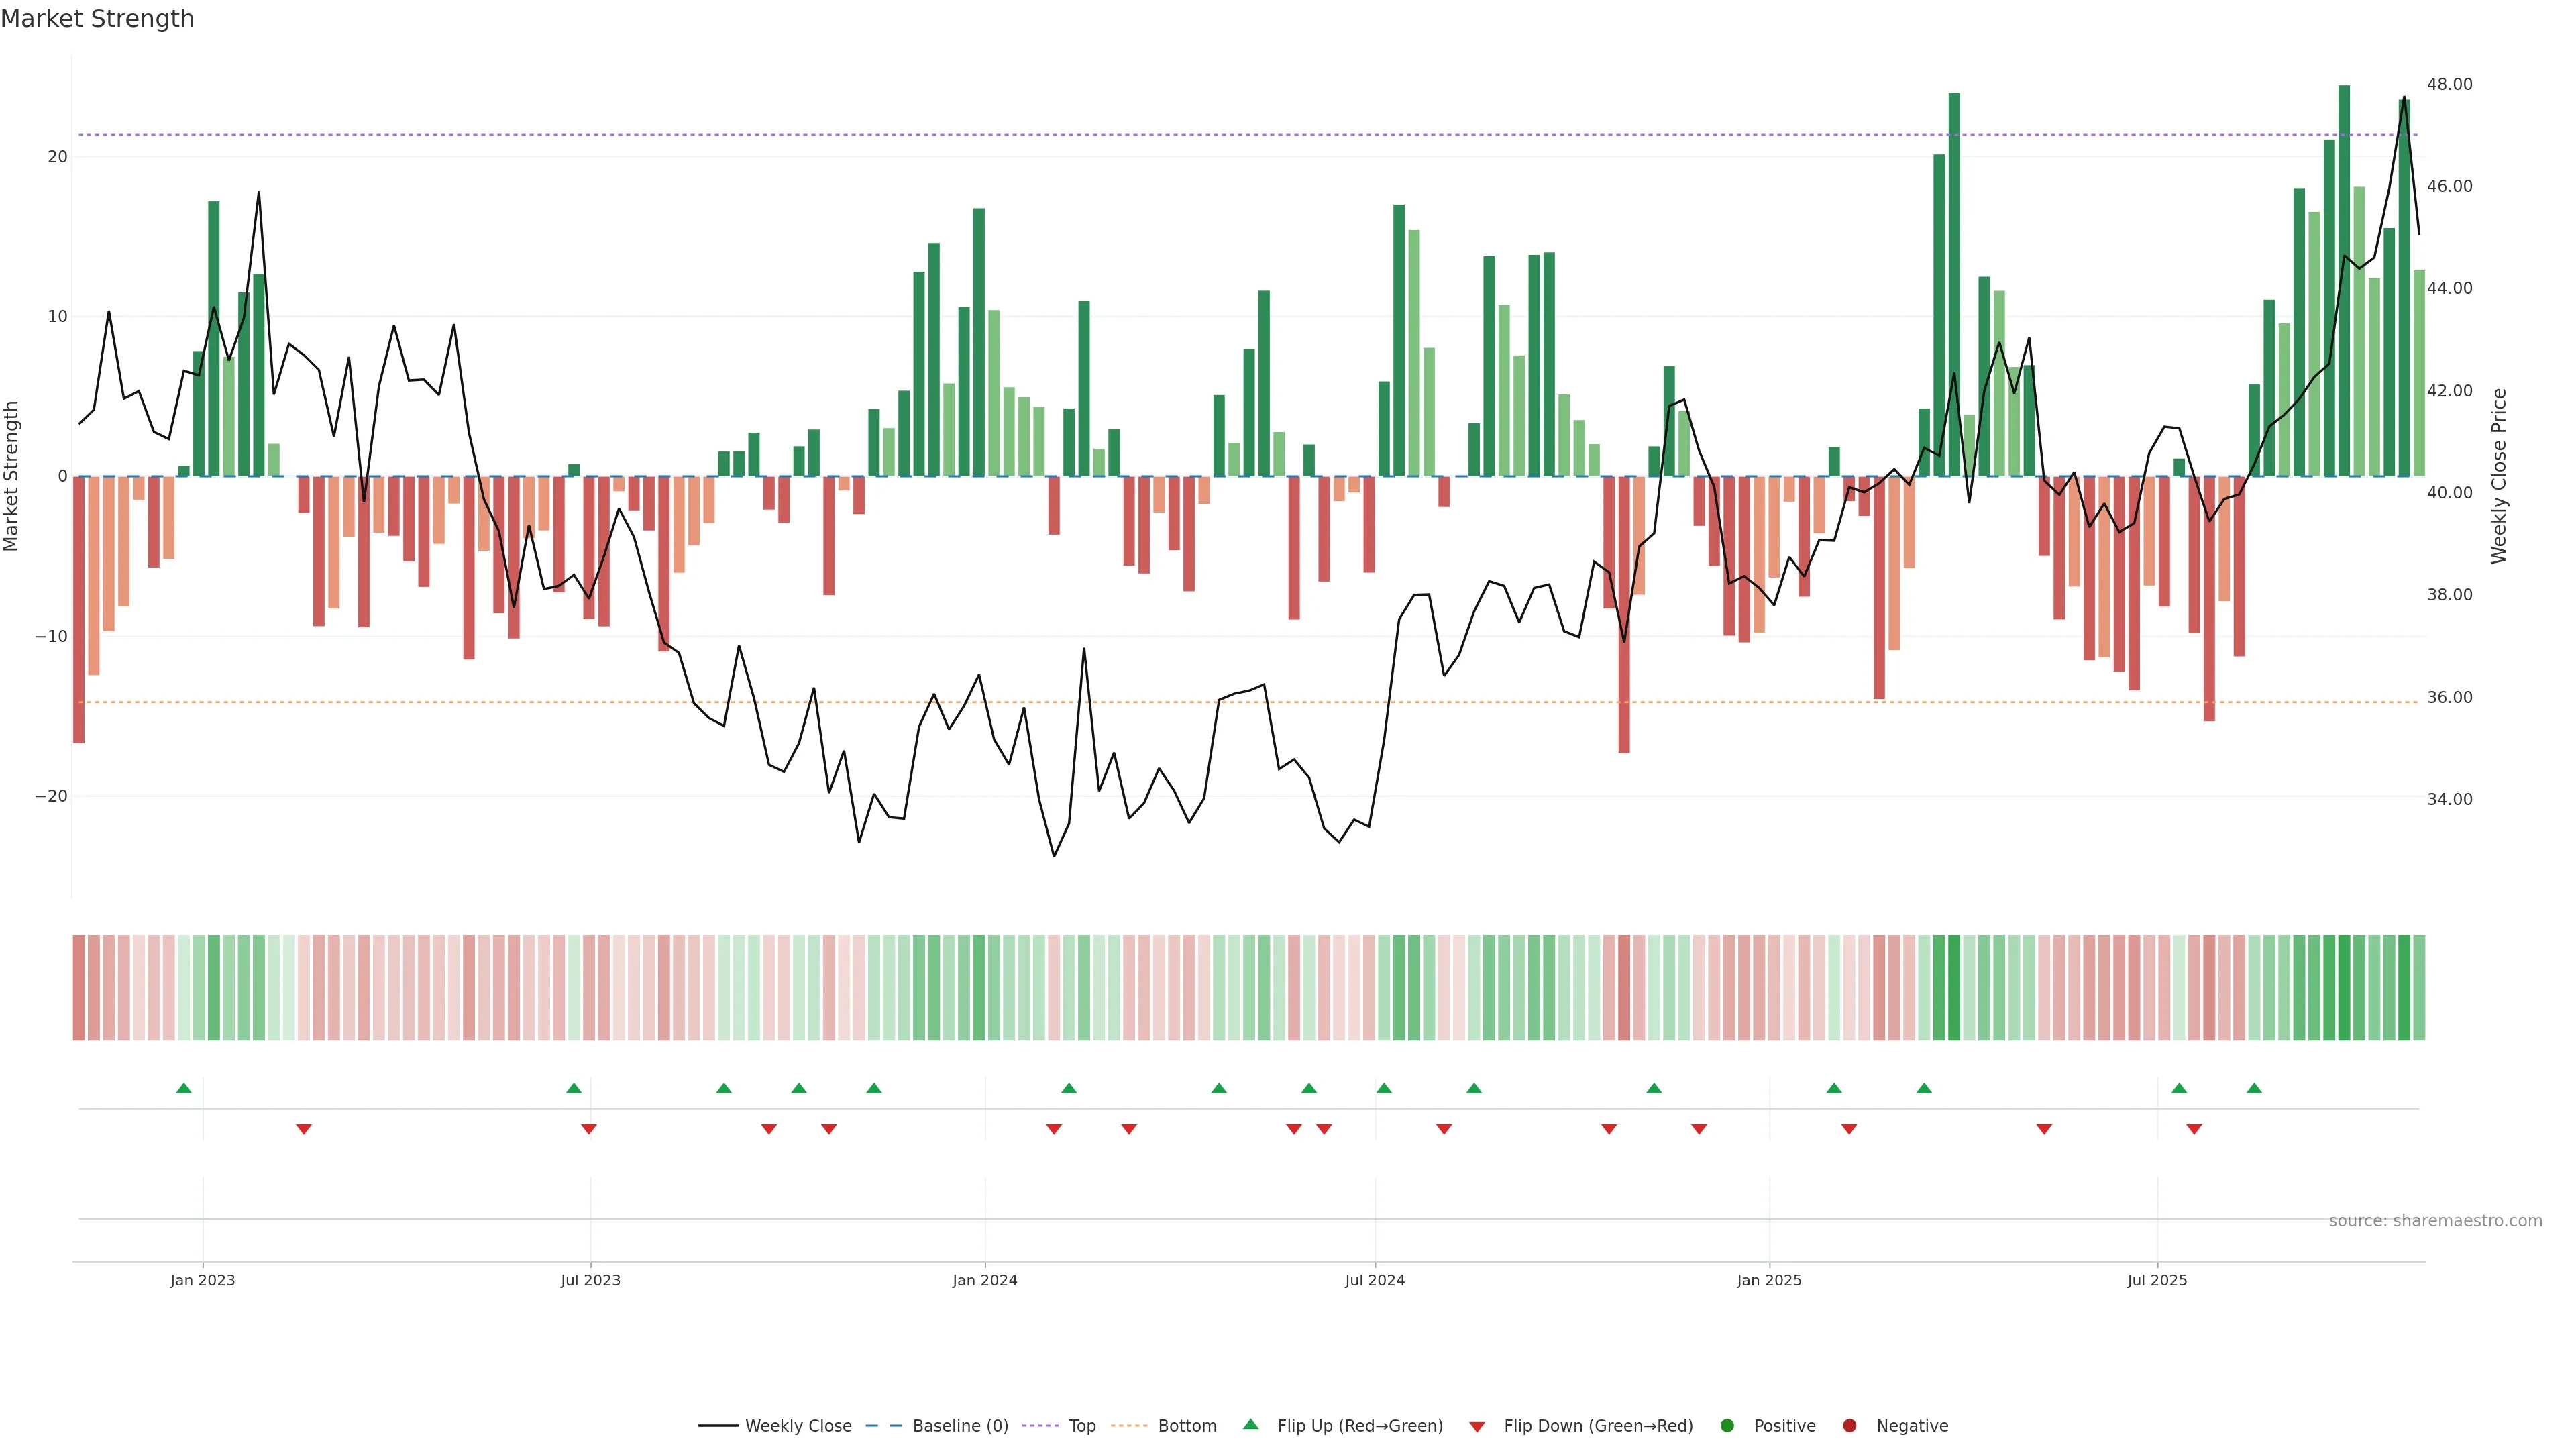Image resolution: width=2576 pixels, height=1449 pixels.
Task: Click the Market Strength chart title
Action: click(97, 19)
